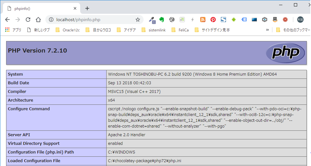
Task: Click the Apache 2.0 Handler value
Action: [x=127, y=135]
